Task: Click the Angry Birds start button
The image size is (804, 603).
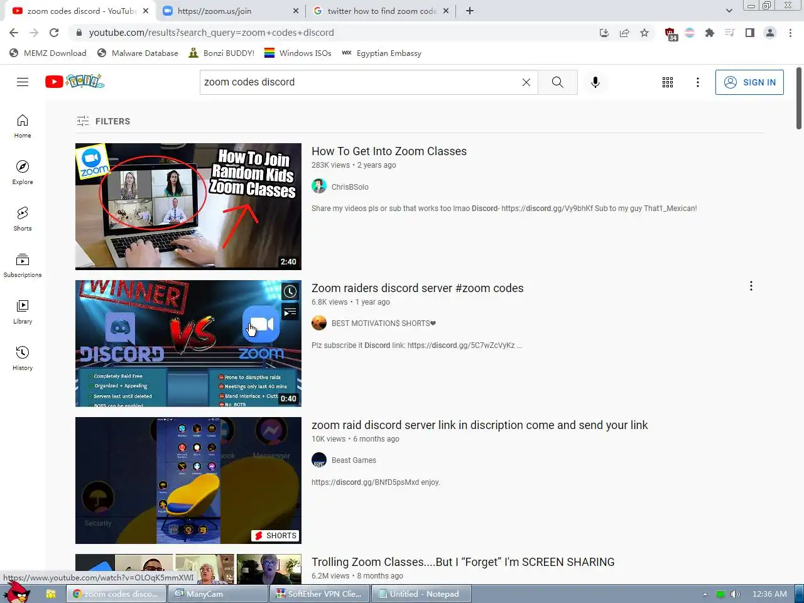Action: coord(16,592)
